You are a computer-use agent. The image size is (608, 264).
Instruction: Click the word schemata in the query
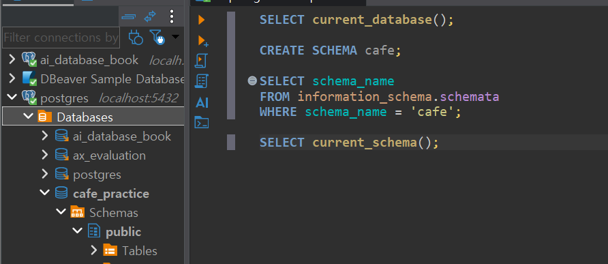click(x=469, y=97)
